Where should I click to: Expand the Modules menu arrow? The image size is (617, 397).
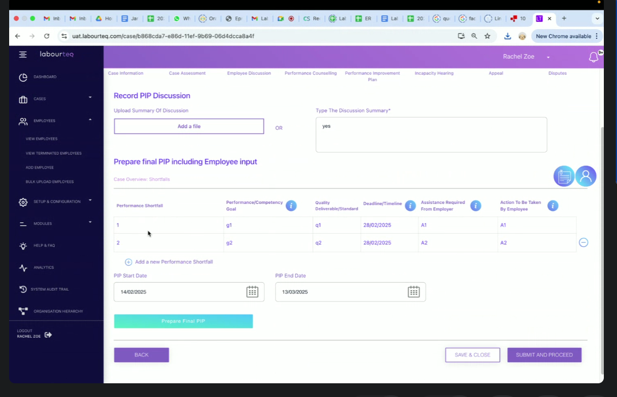[90, 222]
